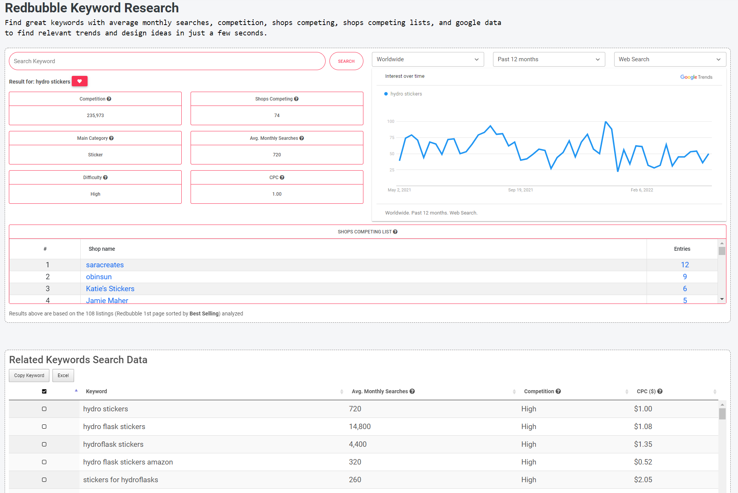Open Shops Competing List help icon

(395, 232)
